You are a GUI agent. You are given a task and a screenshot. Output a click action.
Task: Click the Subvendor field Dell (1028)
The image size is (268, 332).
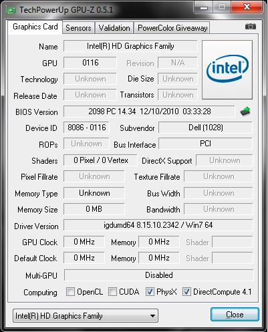pos(205,128)
